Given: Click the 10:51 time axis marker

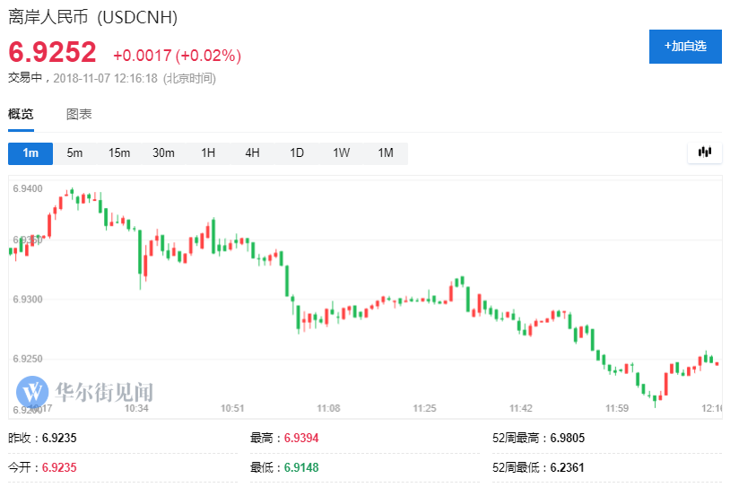Looking at the screenshot, I should 232,408.
